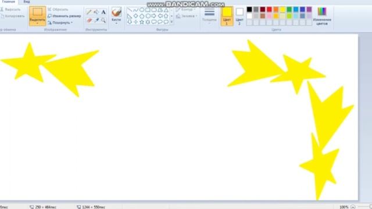Click the Copy (Копировать) button

click(12, 16)
